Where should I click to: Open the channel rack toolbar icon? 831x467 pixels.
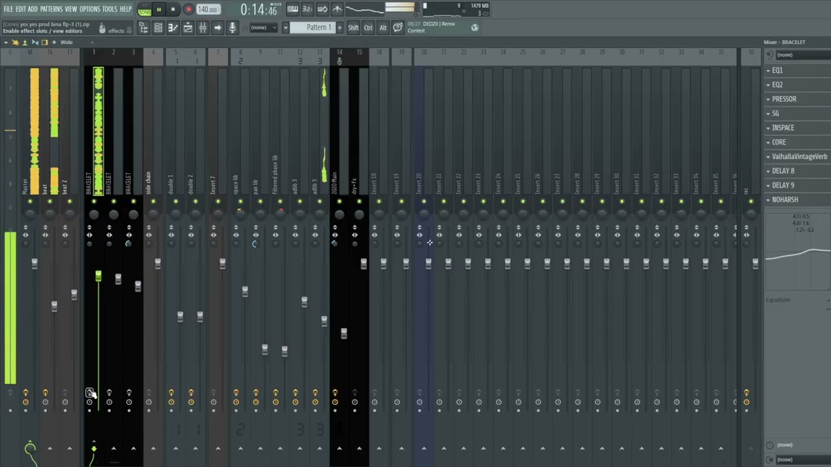158,28
